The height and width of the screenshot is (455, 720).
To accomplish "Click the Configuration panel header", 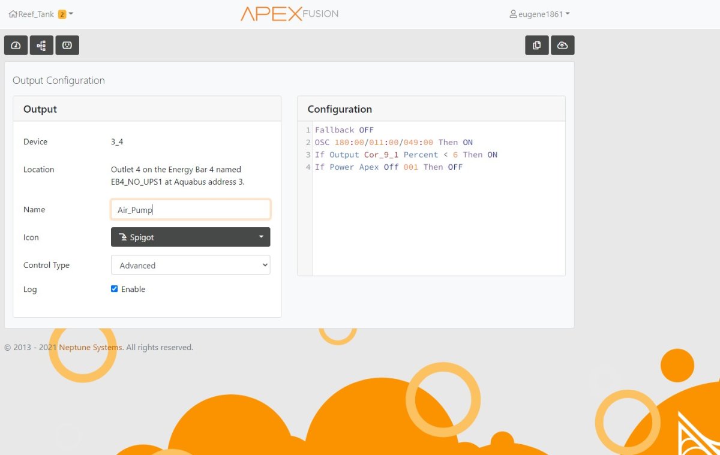I will (x=431, y=109).
